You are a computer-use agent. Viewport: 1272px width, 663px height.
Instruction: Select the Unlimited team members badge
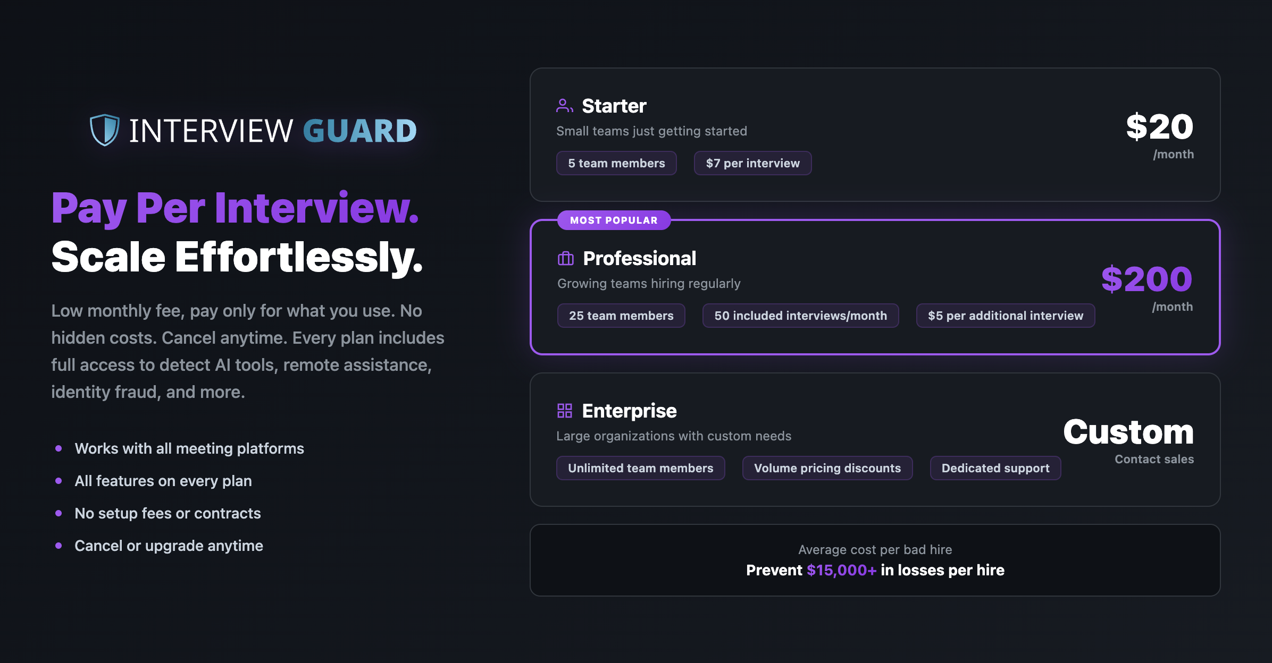click(640, 467)
